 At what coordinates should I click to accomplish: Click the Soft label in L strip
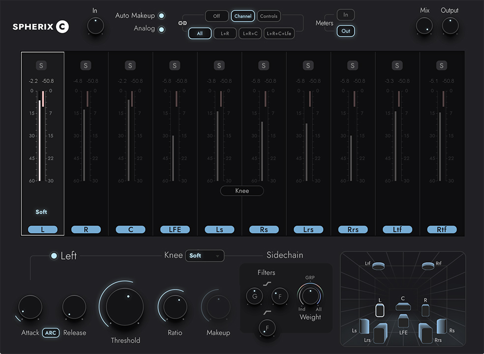41,212
